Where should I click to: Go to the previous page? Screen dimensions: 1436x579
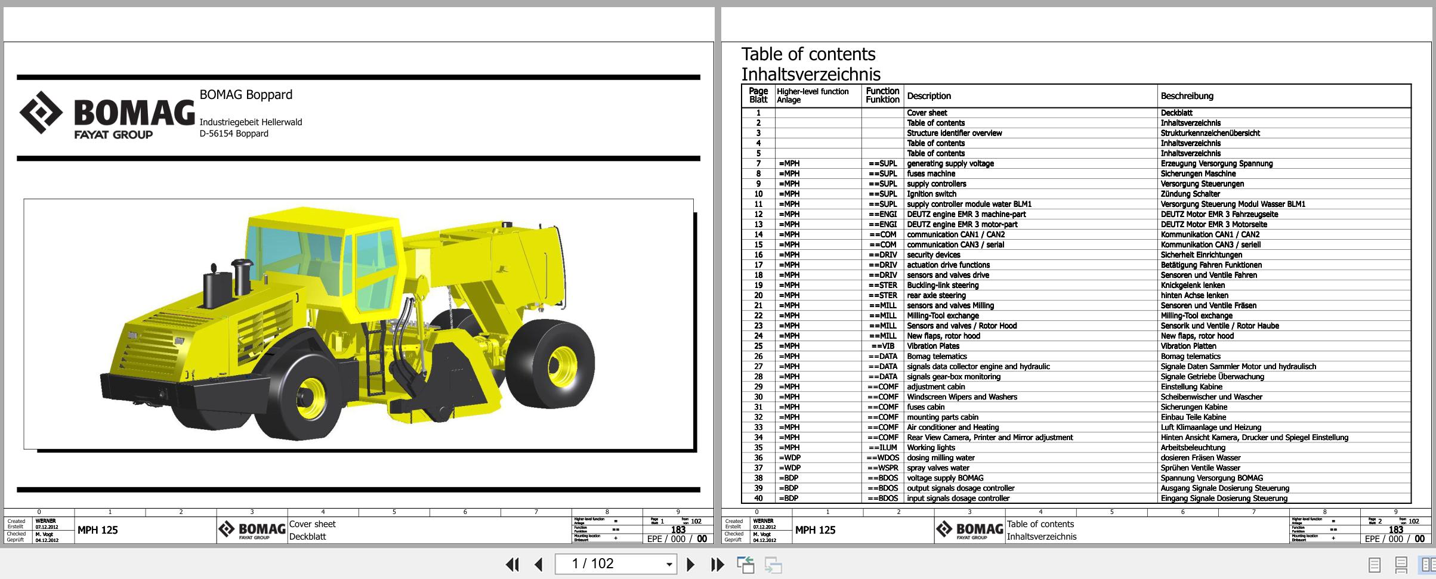click(539, 564)
